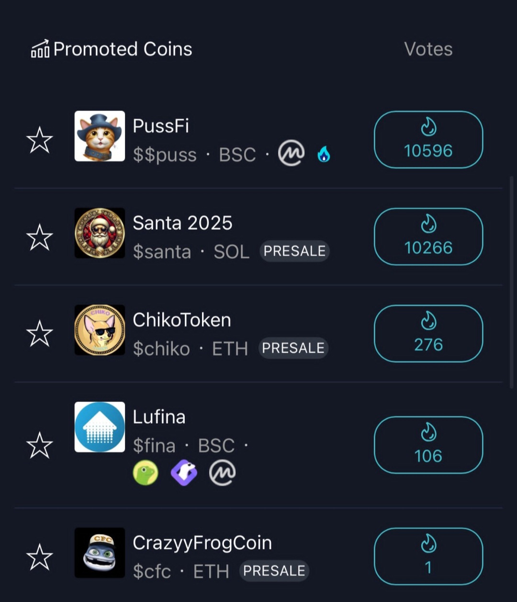
Task: Vote for PussFi showing 10596 votes
Action: pos(428,140)
